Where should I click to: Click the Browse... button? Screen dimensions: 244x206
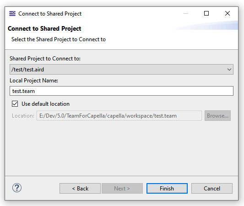[x=217, y=116]
